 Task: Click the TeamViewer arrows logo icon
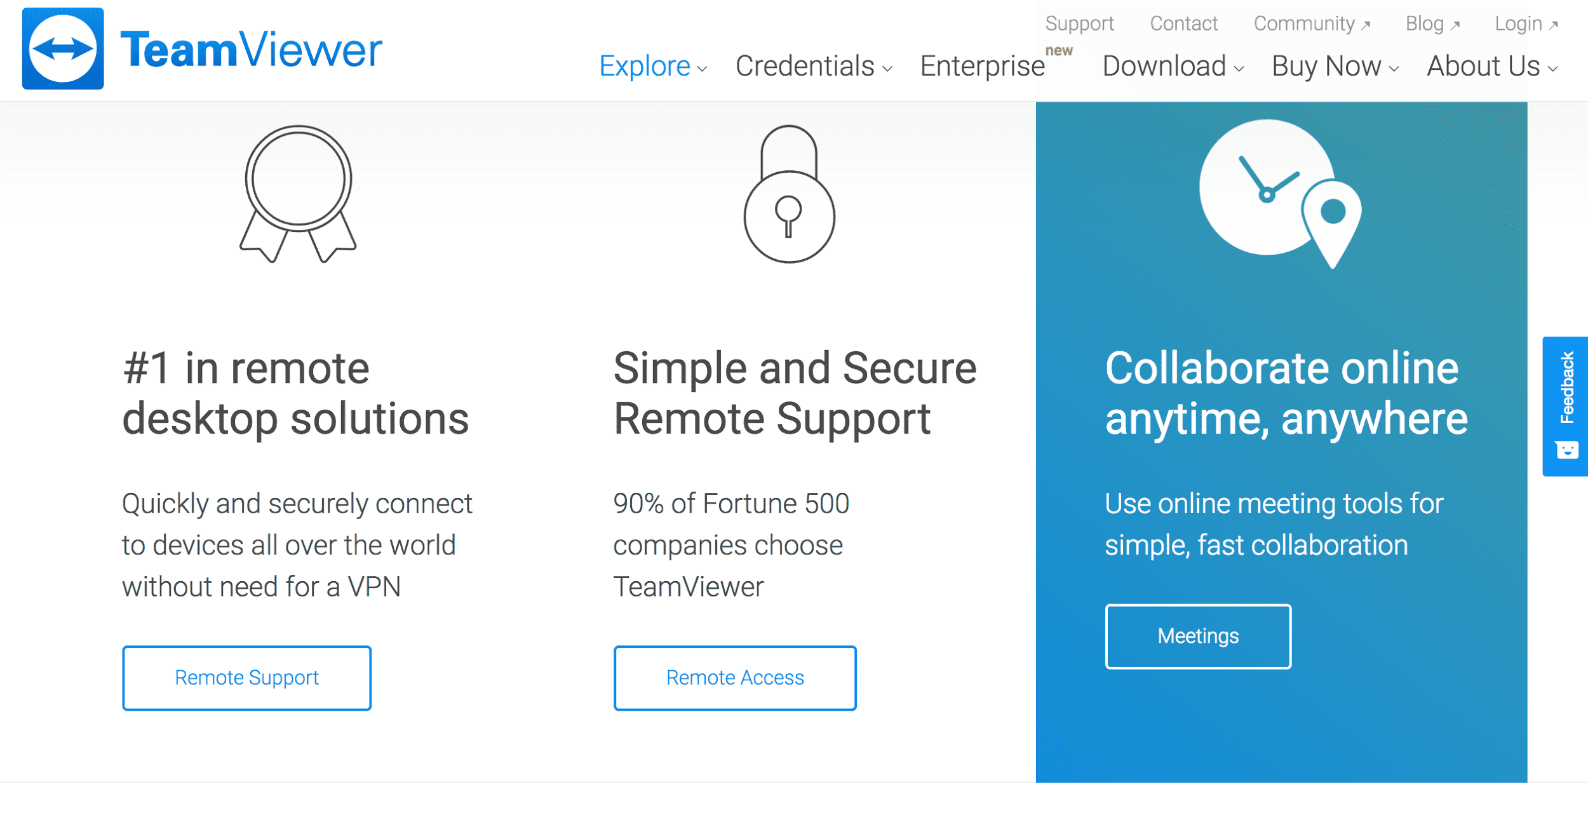tap(63, 49)
